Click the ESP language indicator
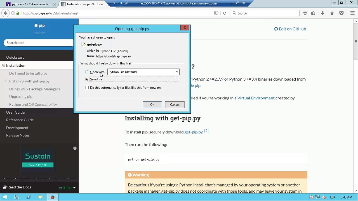Screen dimensions: 358x201 (333, 197)
